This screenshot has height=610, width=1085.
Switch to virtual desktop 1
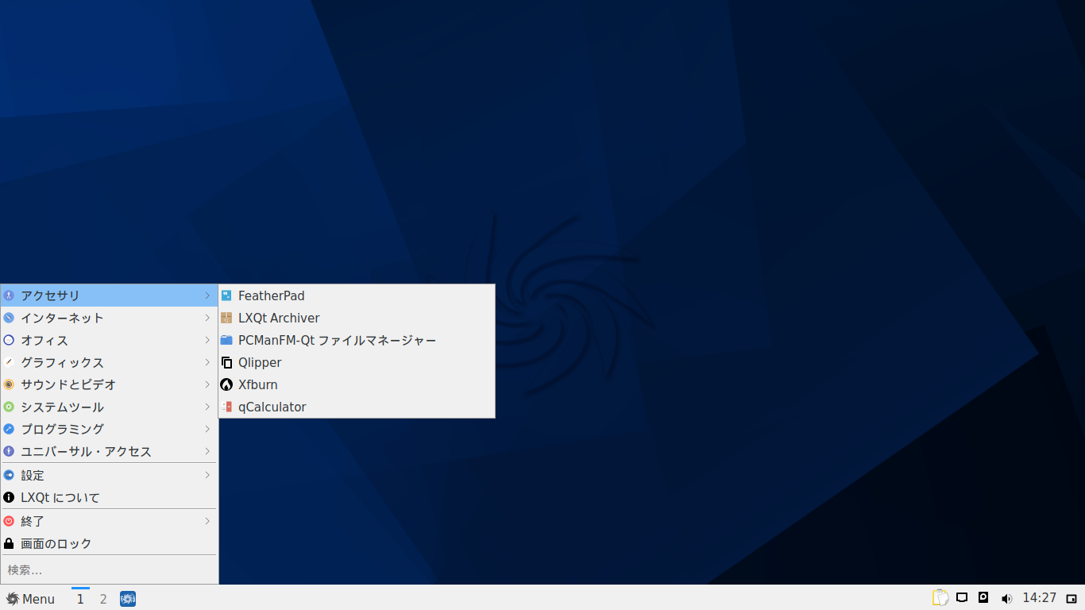(x=80, y=599)
